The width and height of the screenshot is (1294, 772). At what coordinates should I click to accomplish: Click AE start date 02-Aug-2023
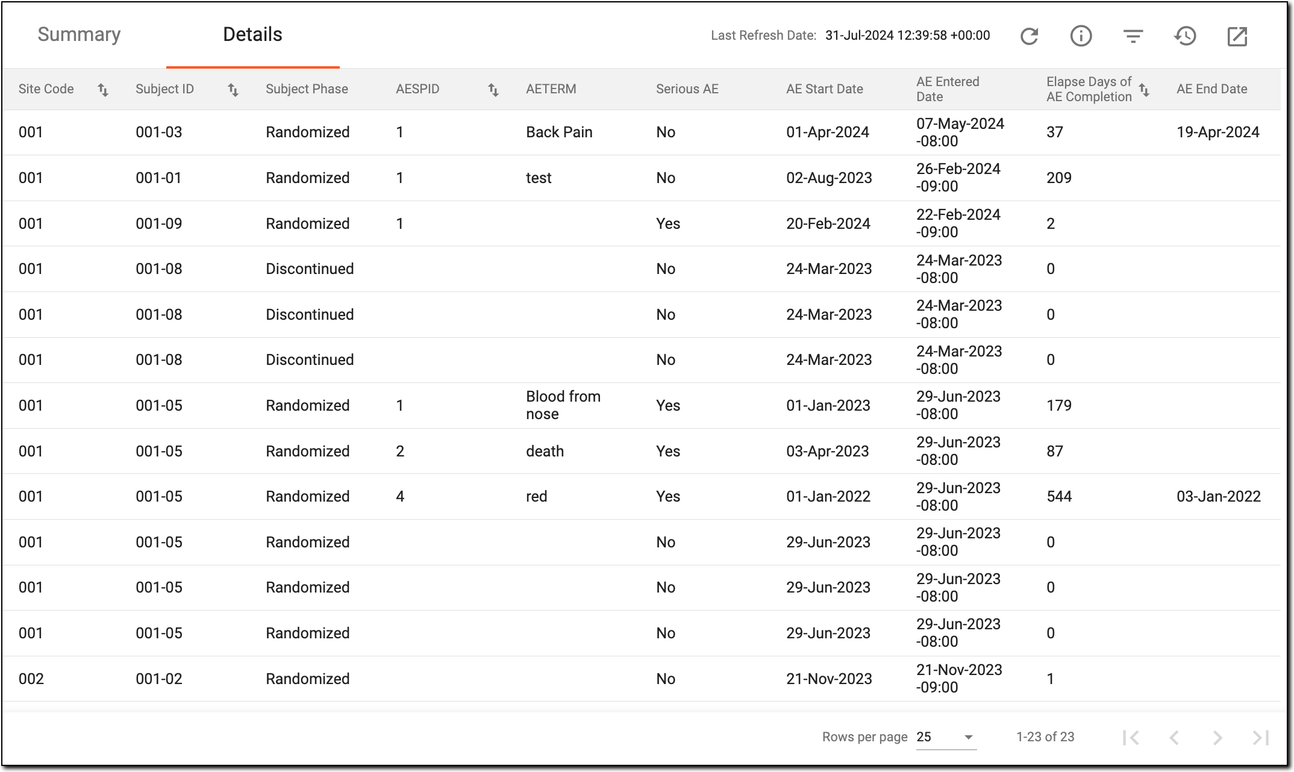click(829, 178)
